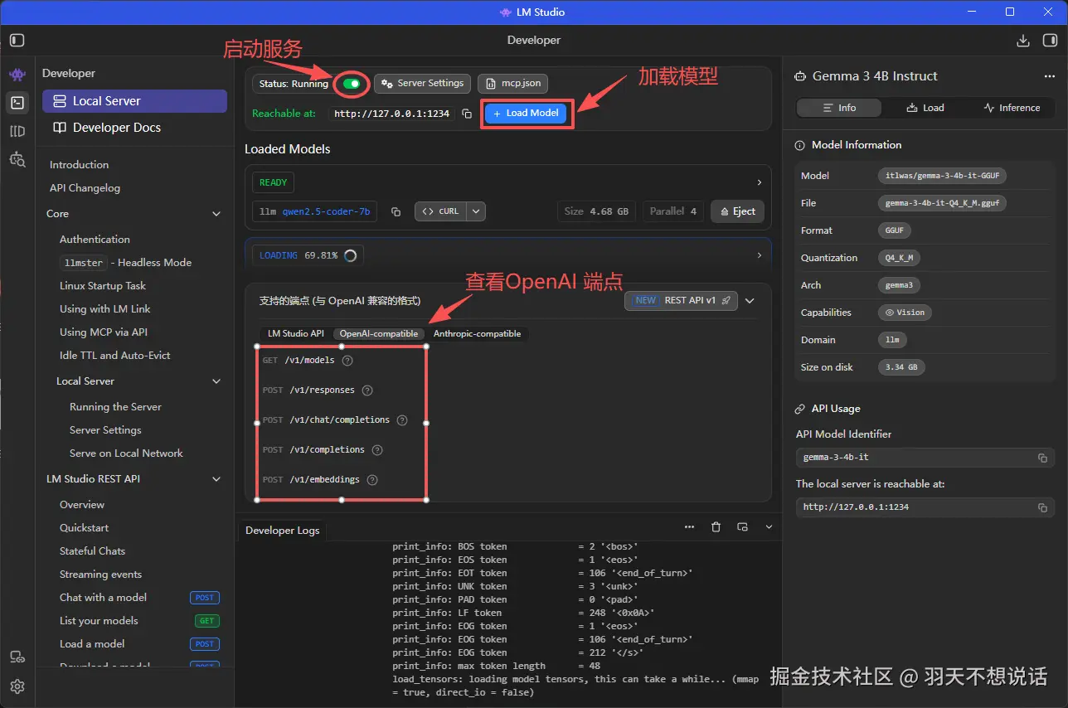Click the downloads icon at top right
The width and height of the screenshot is (1068, 708).
1022,39
